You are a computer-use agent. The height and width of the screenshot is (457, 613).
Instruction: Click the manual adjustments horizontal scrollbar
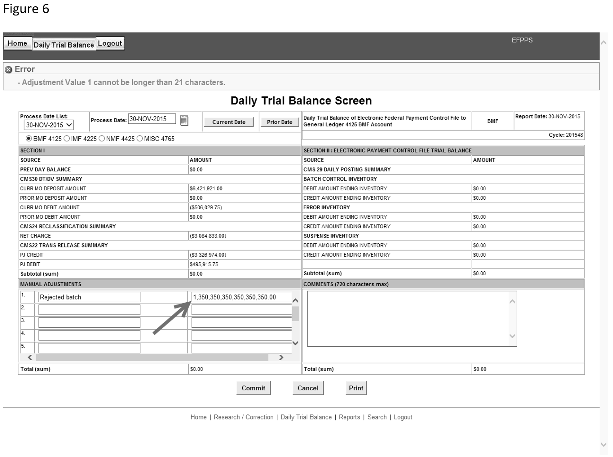pyautogui.click(x=152, y=357)
